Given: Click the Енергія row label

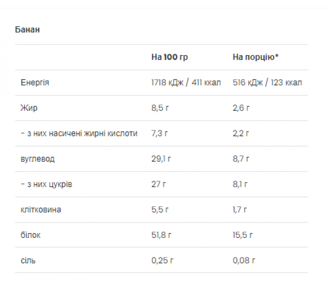Looking at the screenshot, I should pyautogui.click(x=35, y=83).
